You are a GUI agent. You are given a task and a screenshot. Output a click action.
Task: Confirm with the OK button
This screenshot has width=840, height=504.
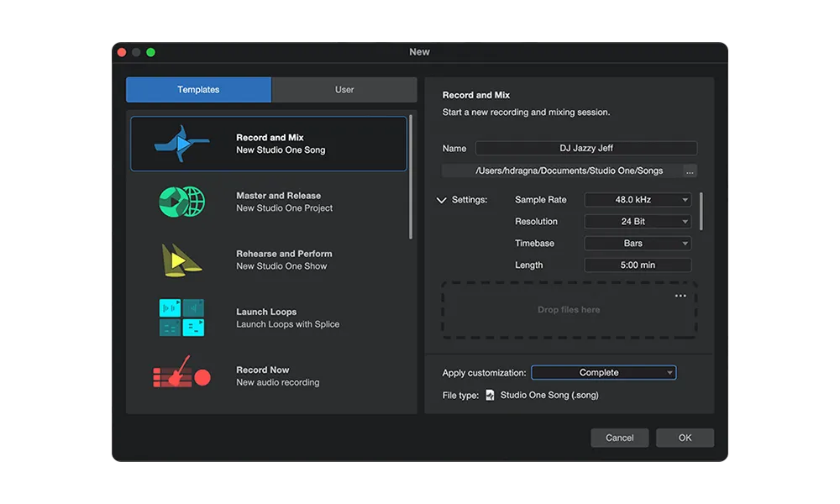click(685, 438)
